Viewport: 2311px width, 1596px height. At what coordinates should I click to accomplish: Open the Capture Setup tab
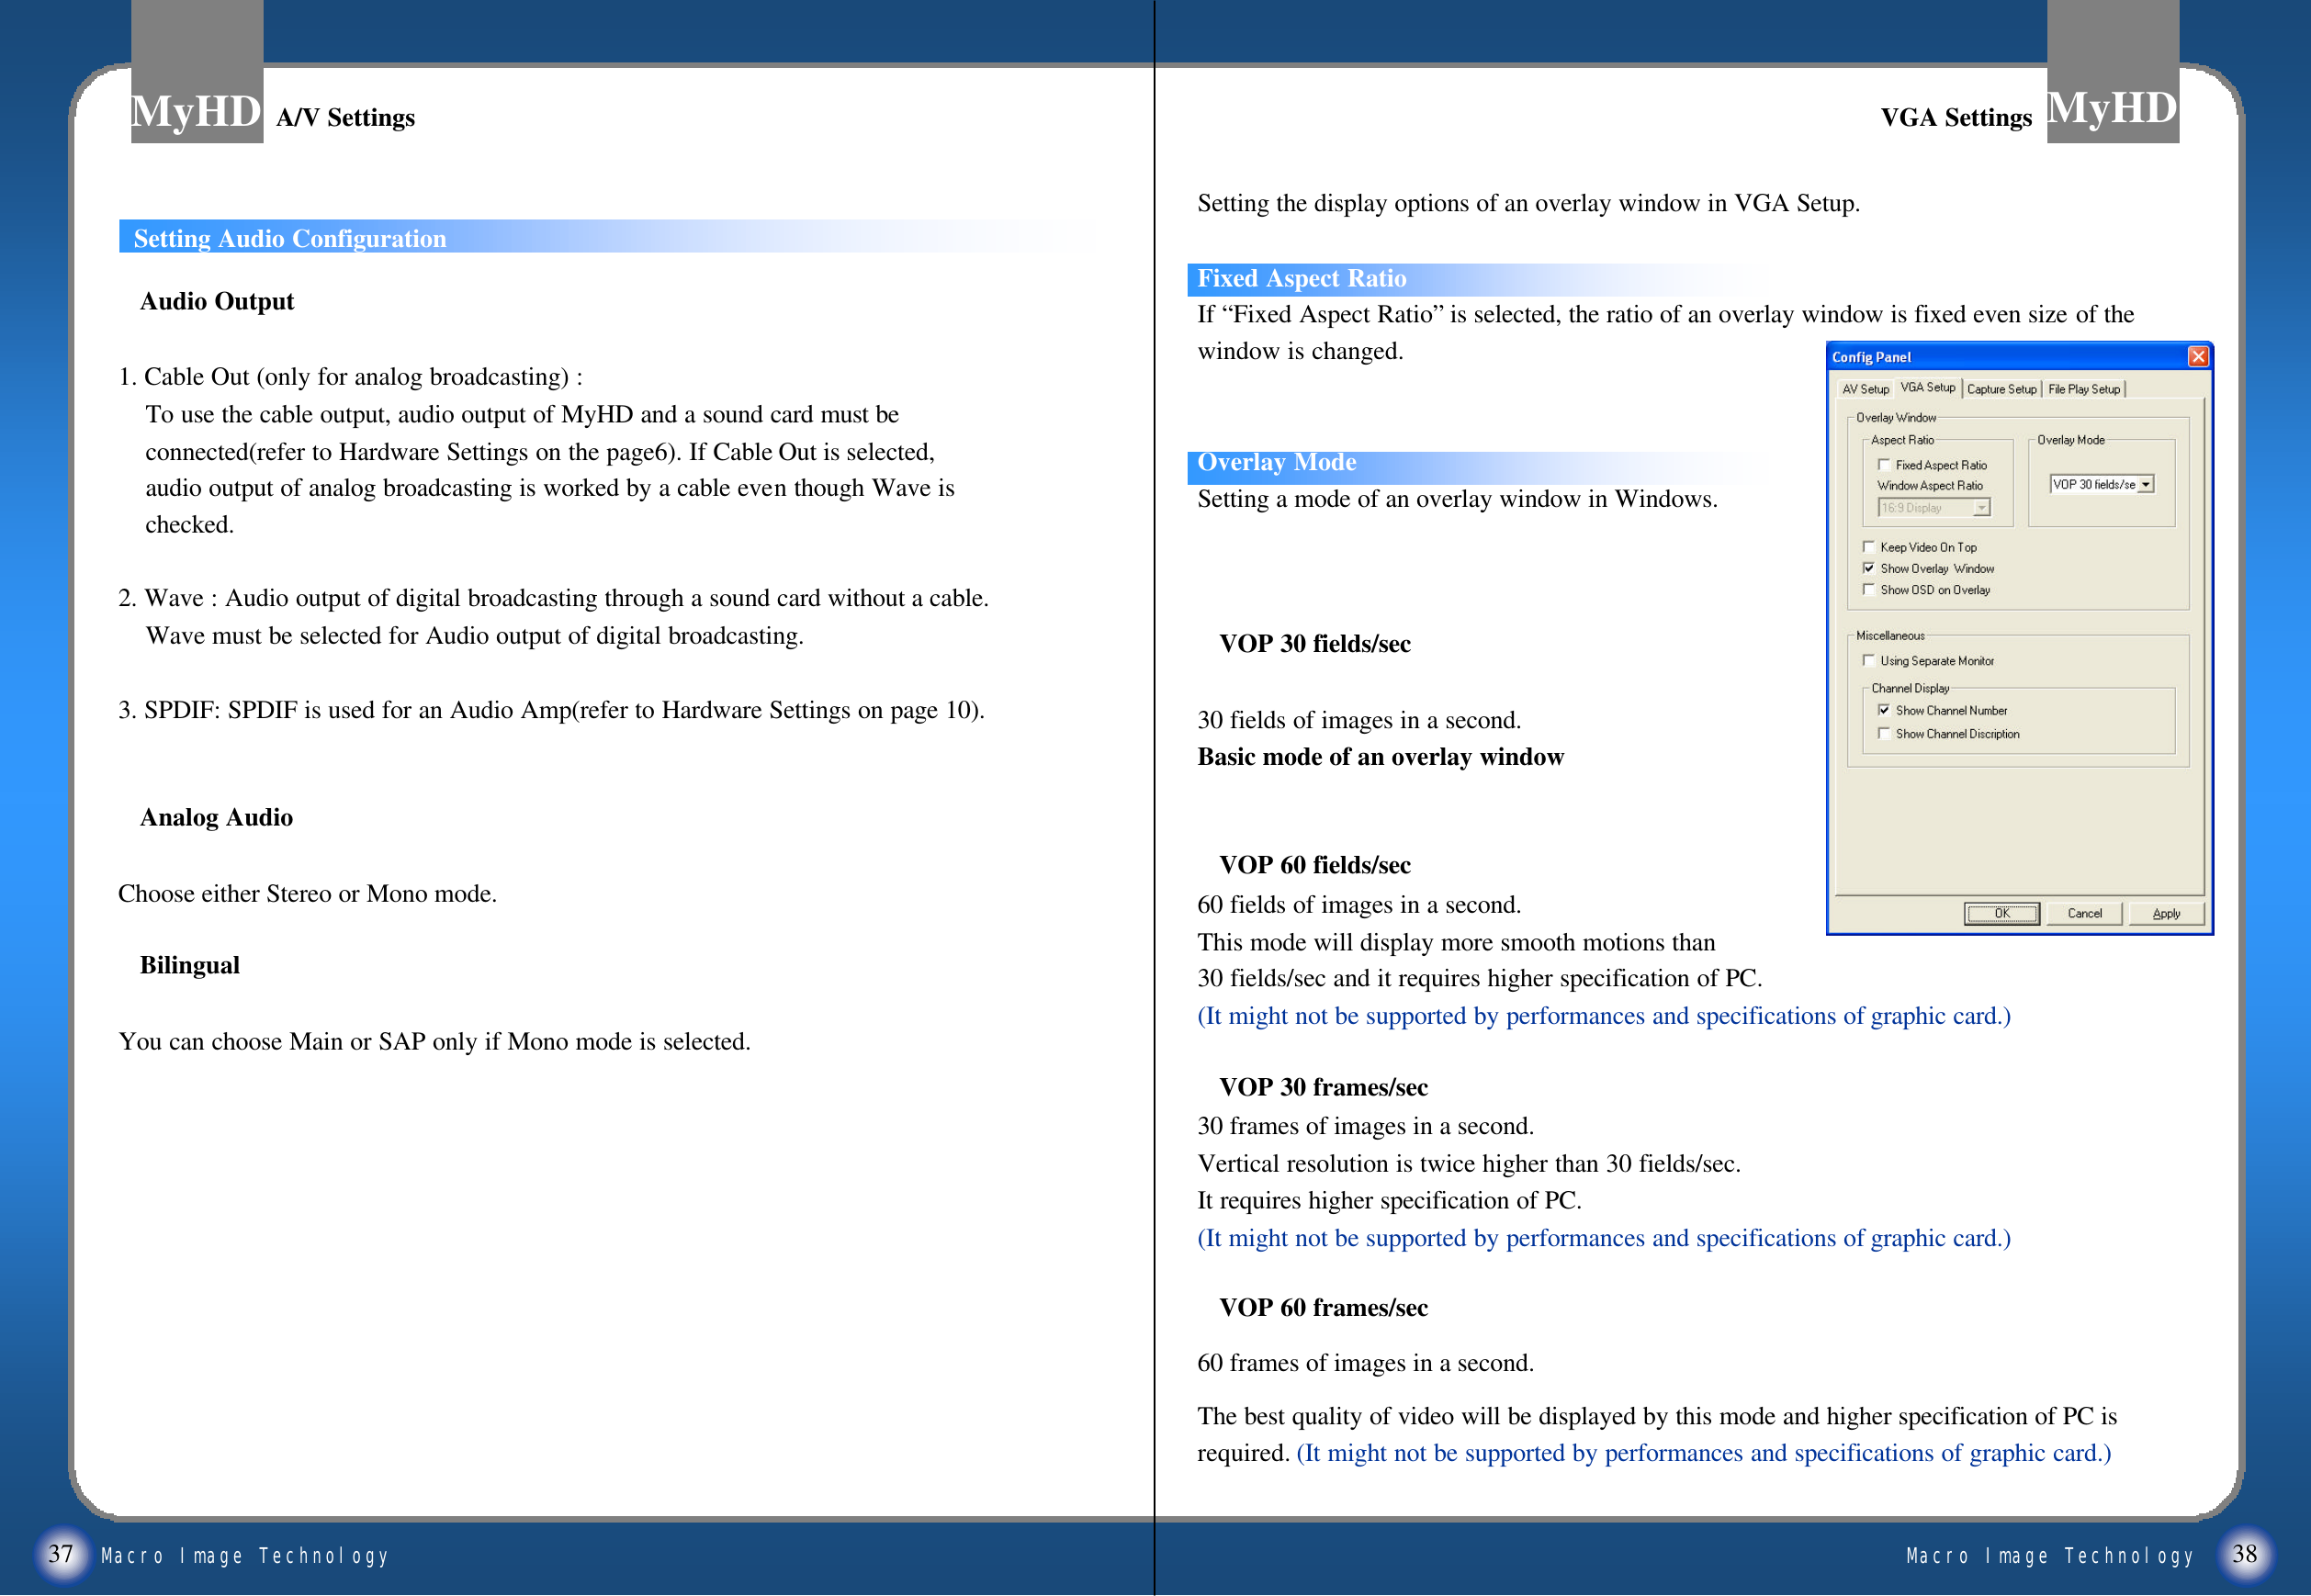tap(2001, 389)
